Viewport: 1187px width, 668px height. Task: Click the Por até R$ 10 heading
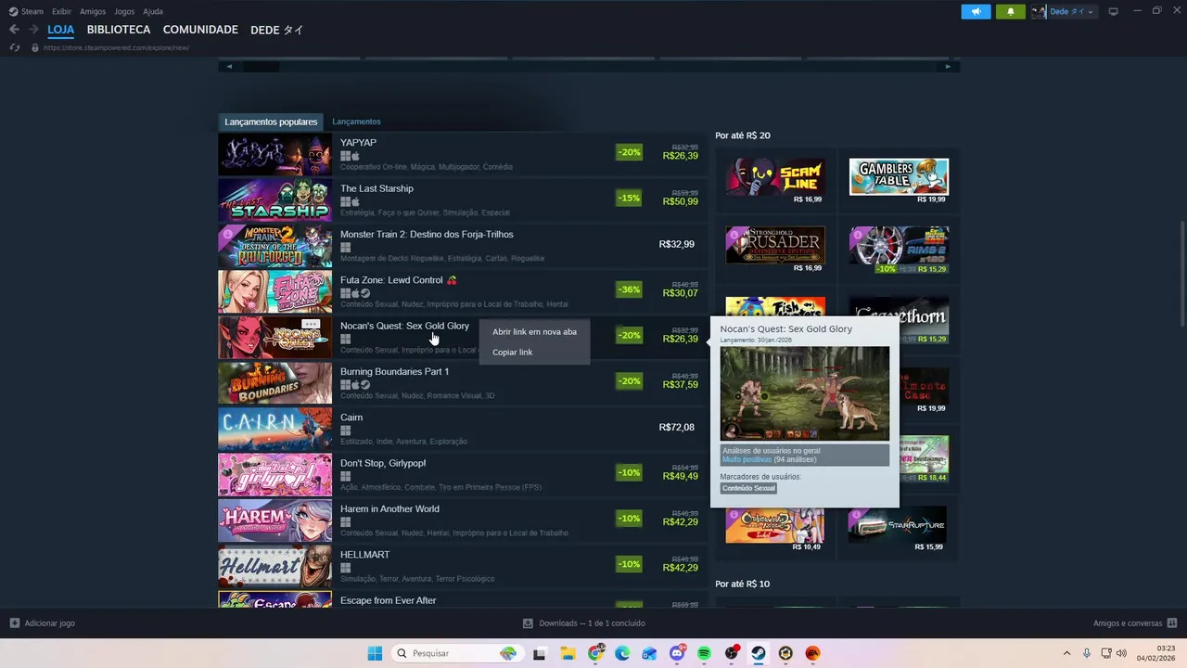point(742,584)
